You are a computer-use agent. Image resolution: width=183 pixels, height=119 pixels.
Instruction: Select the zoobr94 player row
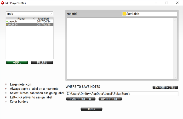(30, 25)
